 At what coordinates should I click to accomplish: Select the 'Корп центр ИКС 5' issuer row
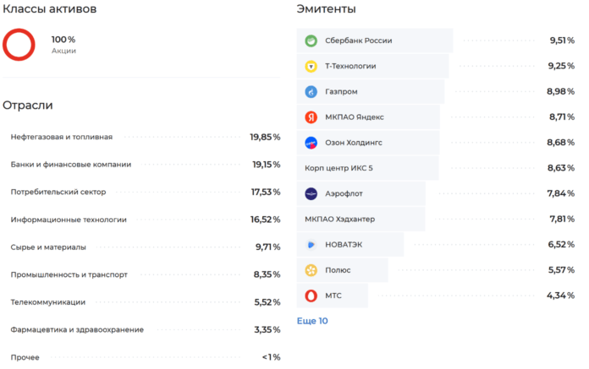(368, 168)
